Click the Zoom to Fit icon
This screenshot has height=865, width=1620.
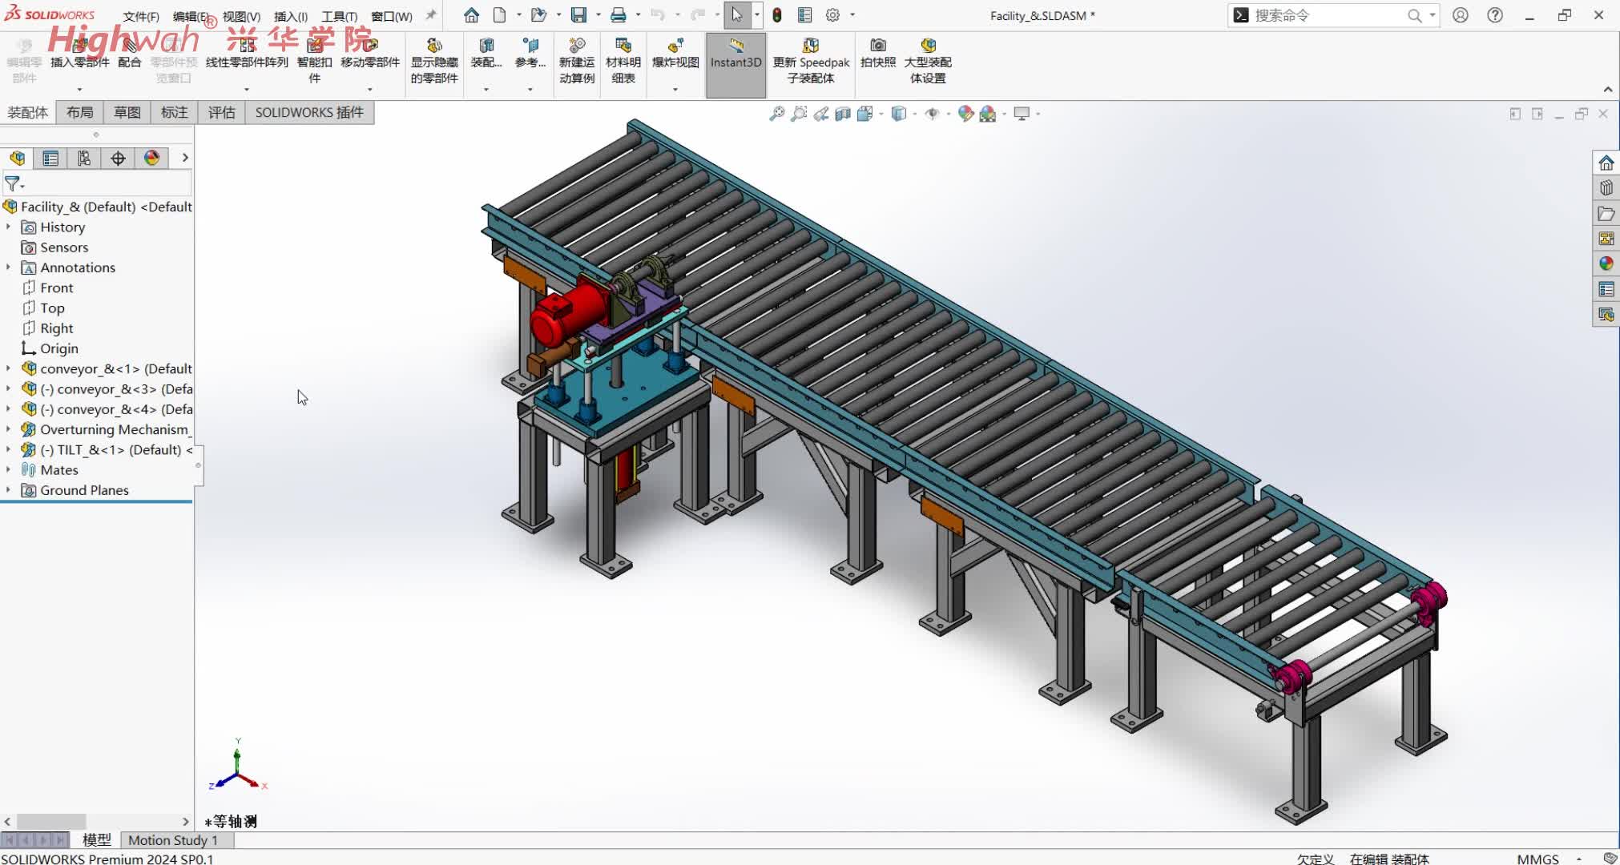[776, 114]
